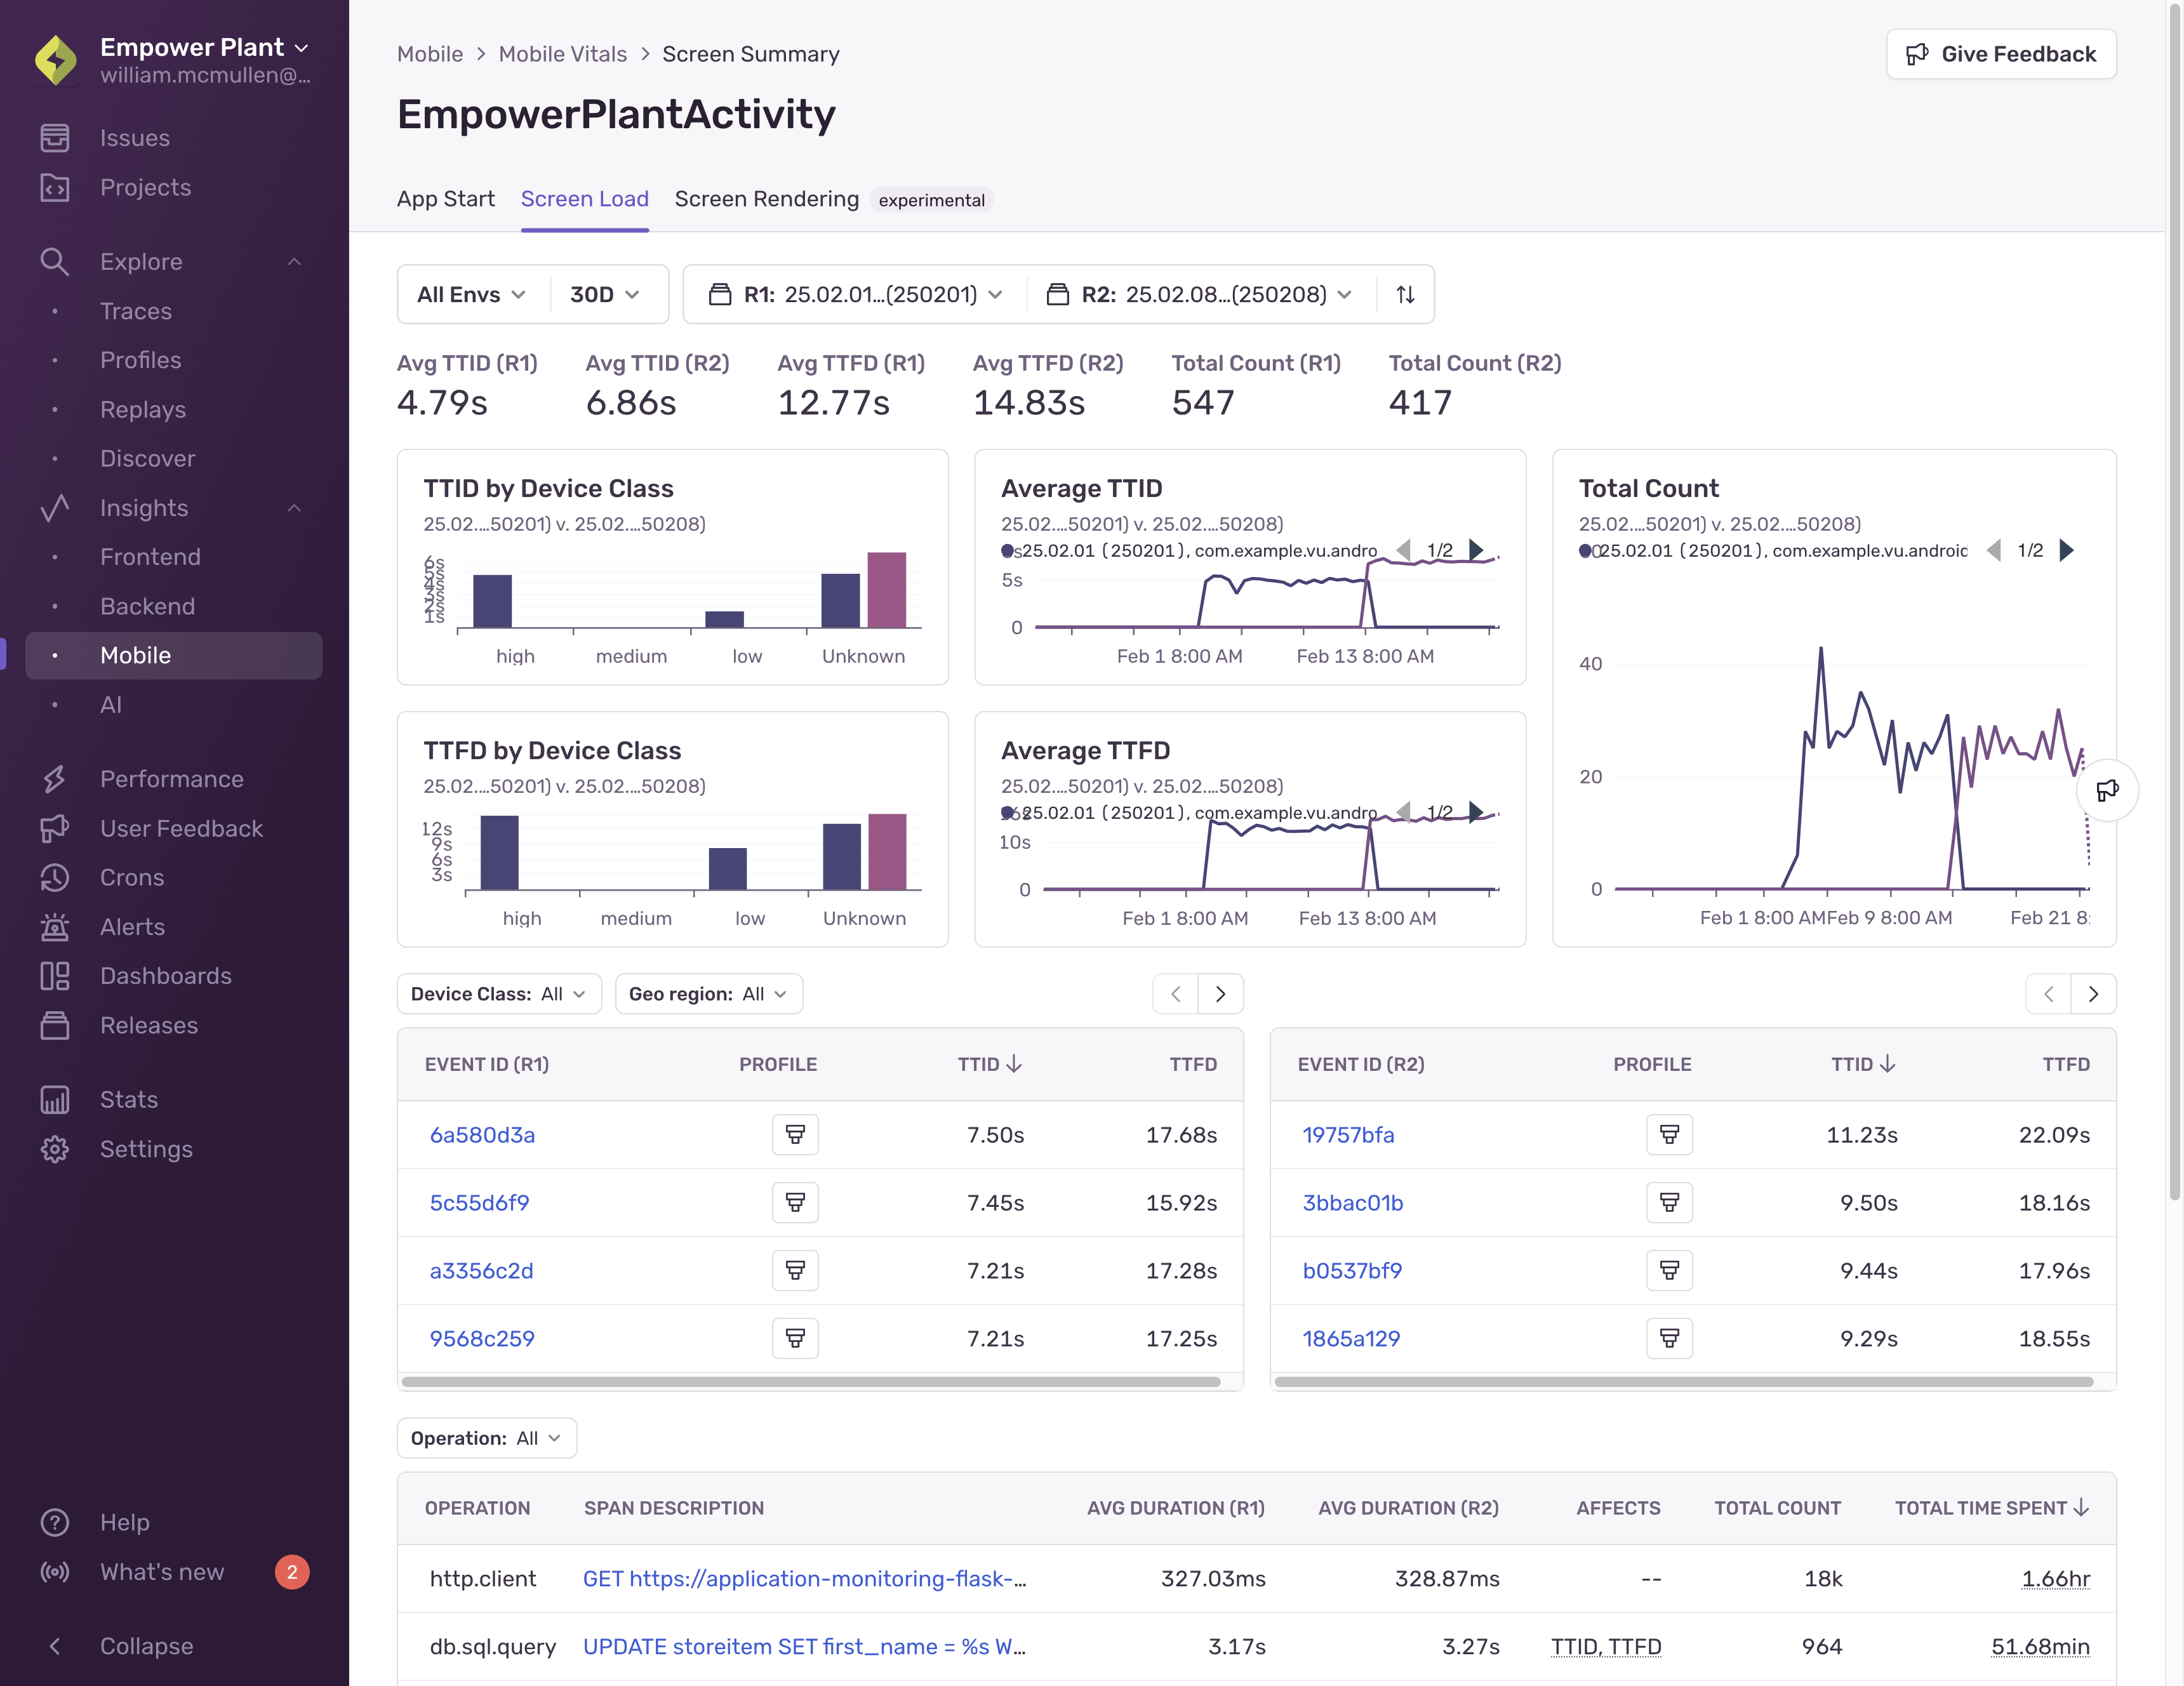Open User Feedback page

coord(181,828)
